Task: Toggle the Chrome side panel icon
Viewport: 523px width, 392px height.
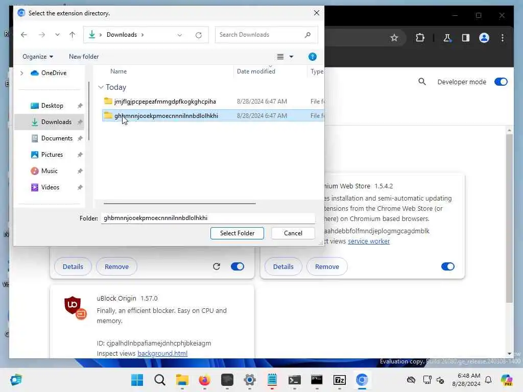Action: pos(466,38)
